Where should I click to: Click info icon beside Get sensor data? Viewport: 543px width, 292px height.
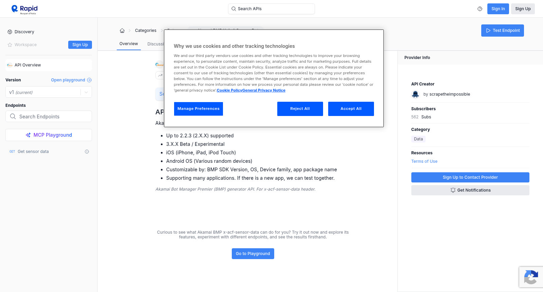tap(87, 152)
